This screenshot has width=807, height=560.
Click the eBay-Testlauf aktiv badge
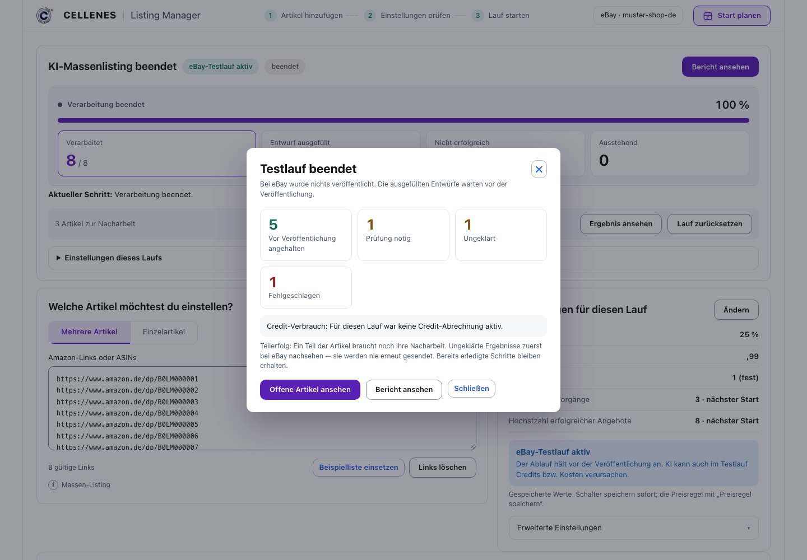coord(221,67)
